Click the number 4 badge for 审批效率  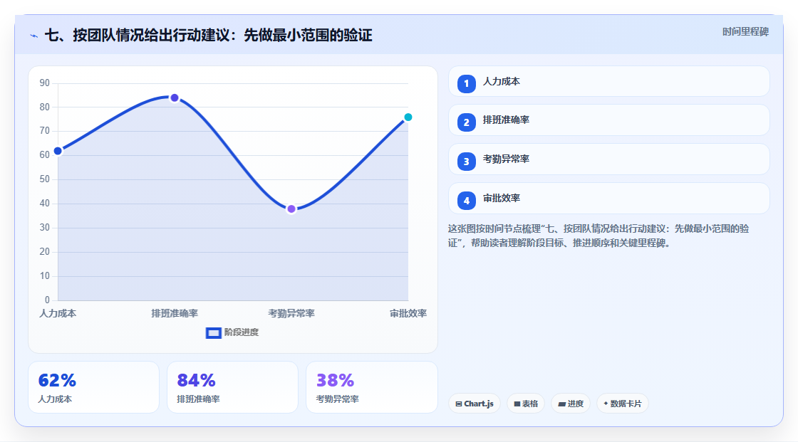(x=466, y=201)
